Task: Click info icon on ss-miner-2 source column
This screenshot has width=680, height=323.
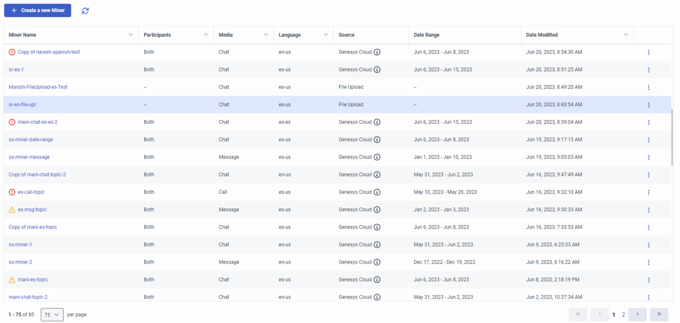Action: coord(377,262)
